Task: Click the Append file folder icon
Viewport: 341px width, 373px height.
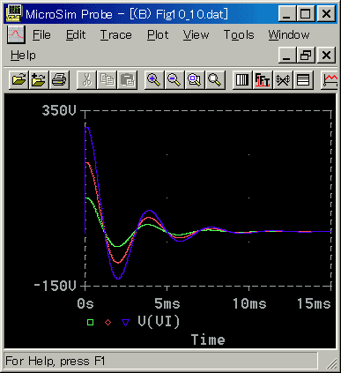Action: point(39,79)
